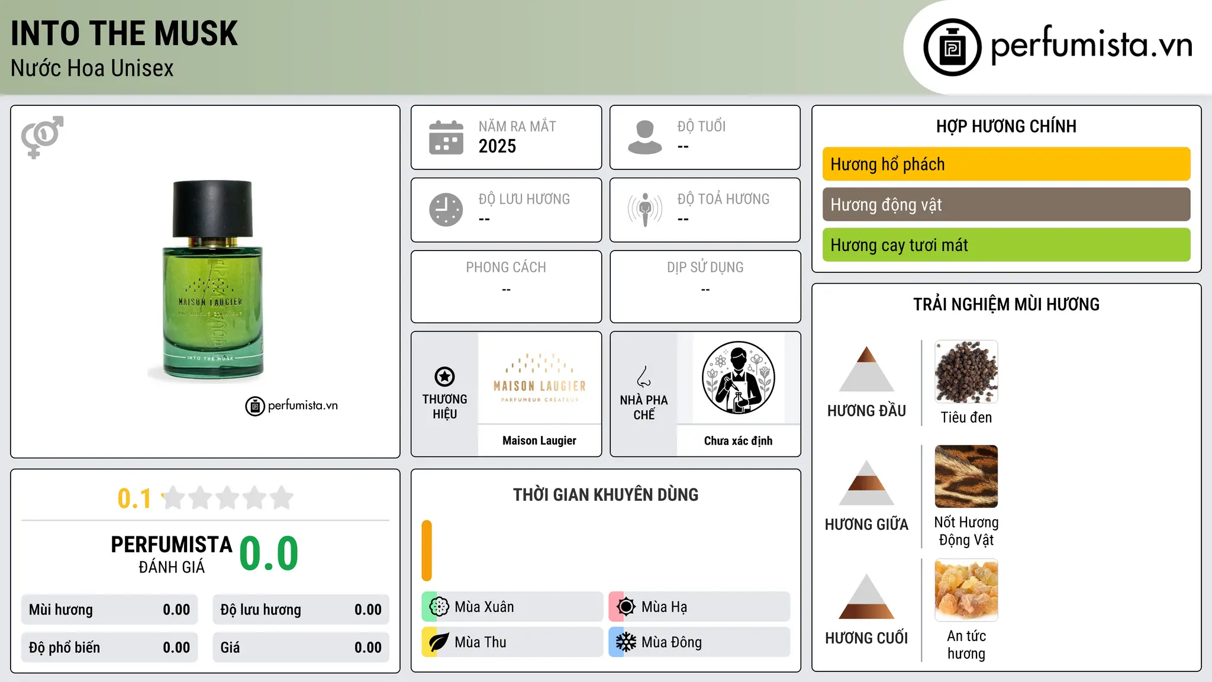The image size is (1212, 682).
Task: Click the Mùa Hạ season button
Action: pyautogui.click(x=700, y=607)
